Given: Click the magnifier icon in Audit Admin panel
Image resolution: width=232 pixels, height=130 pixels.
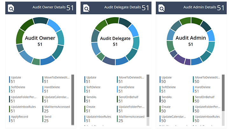Looking at the screenshot, I should (x=162, y=8).
